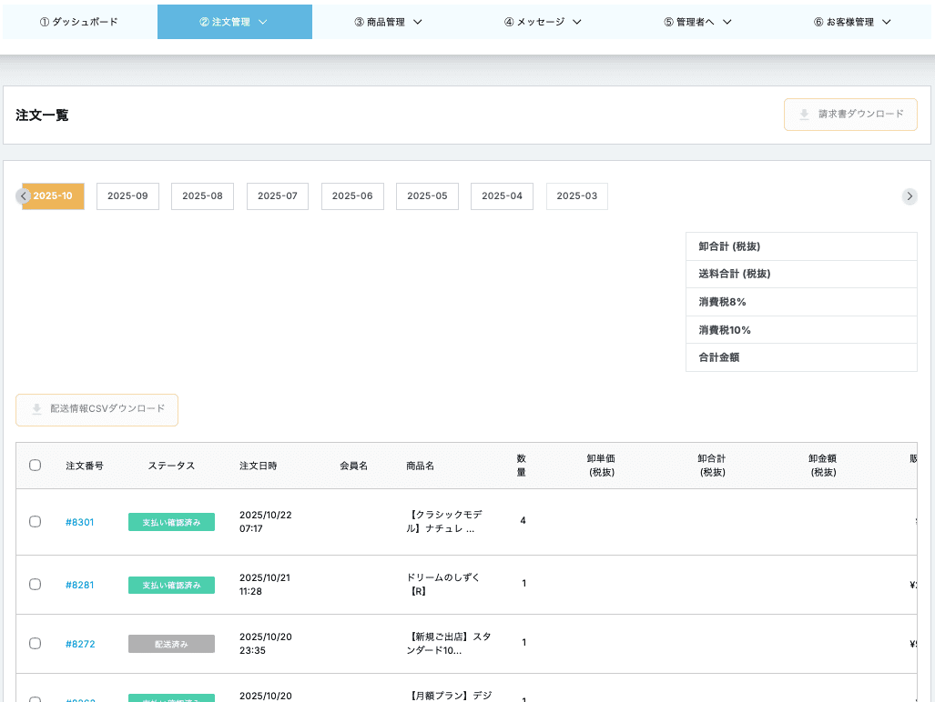Select the checkbox for order #8281
The width and height of the screenshot is (935, 702).
point(36,585)
